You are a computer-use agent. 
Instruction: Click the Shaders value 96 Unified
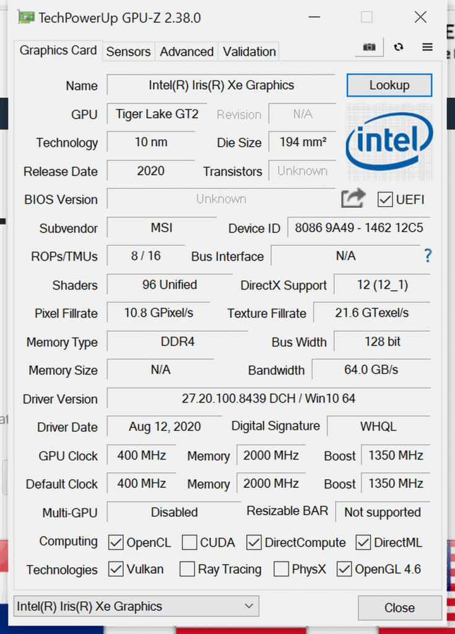pos(170,285)
